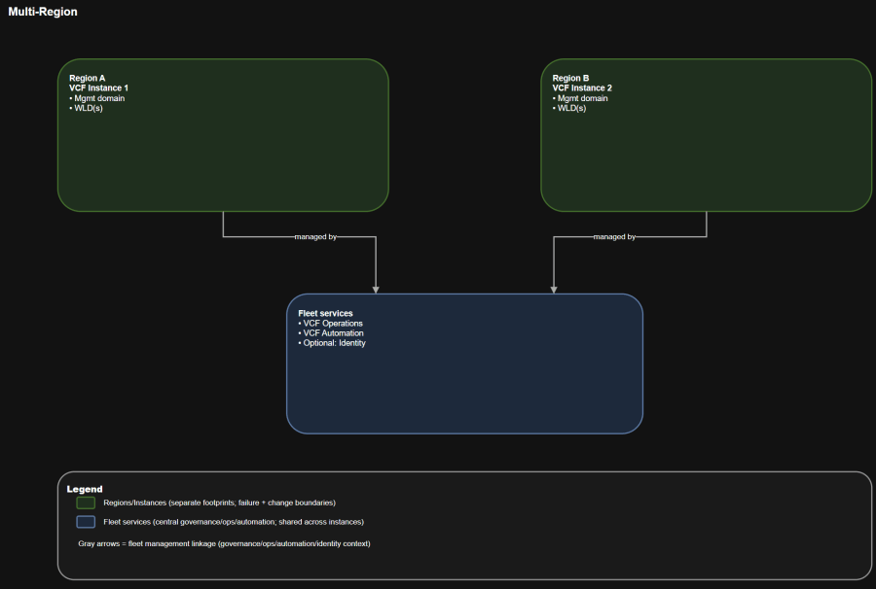This screenshot has width=876, height=589.
Task: Click the blue Fleet services legend swatch
Action: [x=86, y=522]
